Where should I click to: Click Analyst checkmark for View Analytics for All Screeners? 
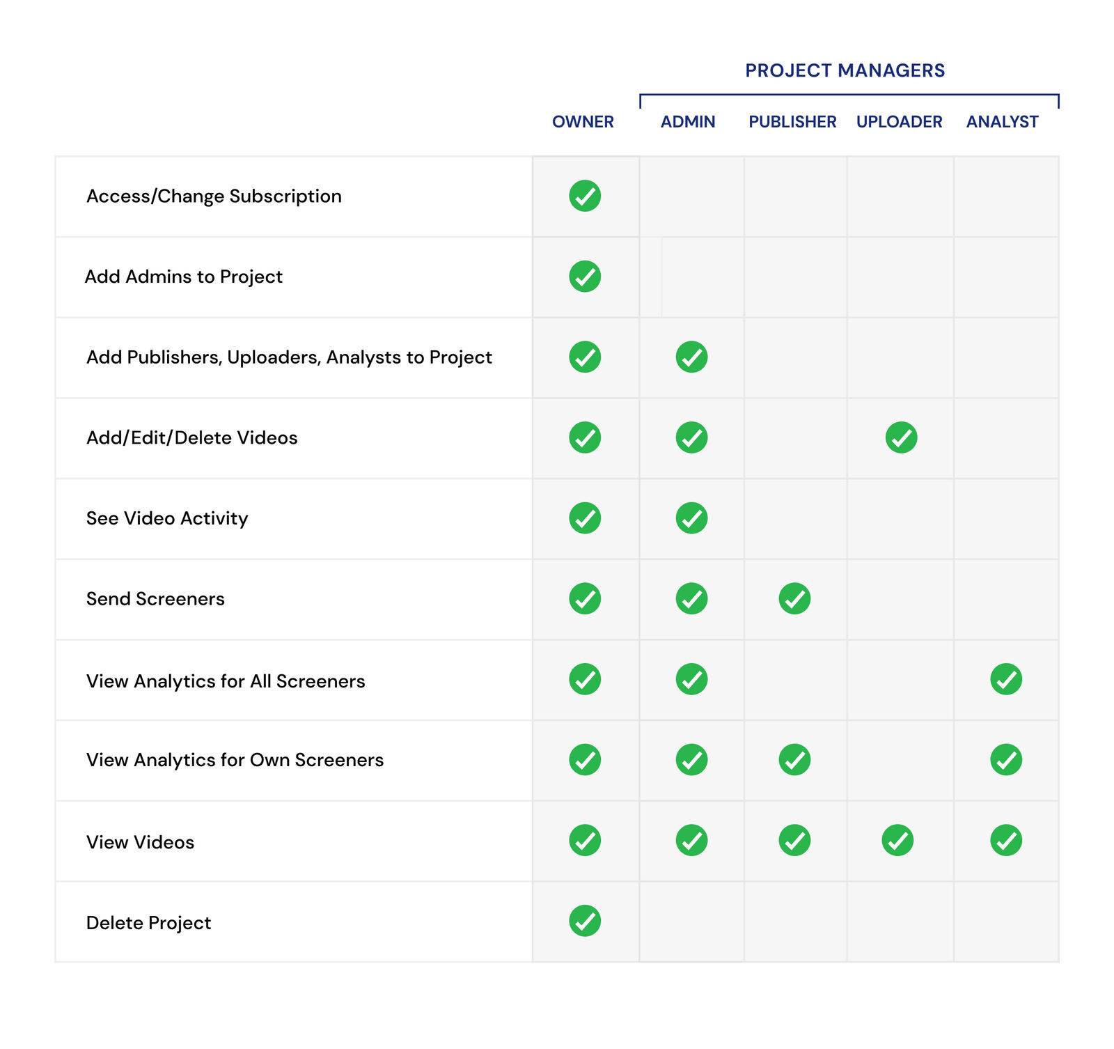click(x=1006, y=679)
